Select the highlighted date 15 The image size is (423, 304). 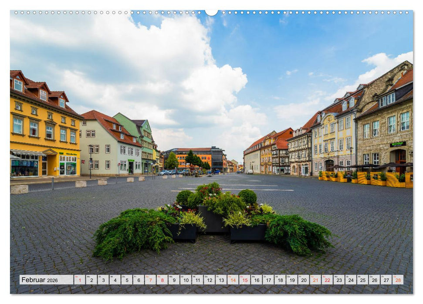click(244, 281)
